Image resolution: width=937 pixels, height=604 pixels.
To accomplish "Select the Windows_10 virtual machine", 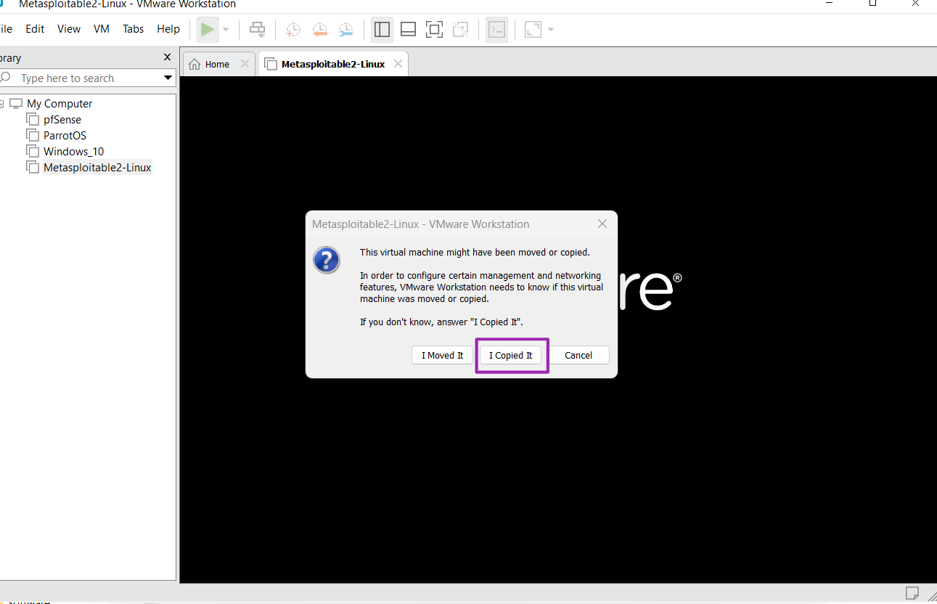I will pyautogui.click(x=73, y=151).
